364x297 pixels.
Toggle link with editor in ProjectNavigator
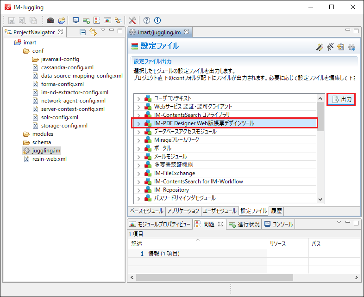point(93,32)
